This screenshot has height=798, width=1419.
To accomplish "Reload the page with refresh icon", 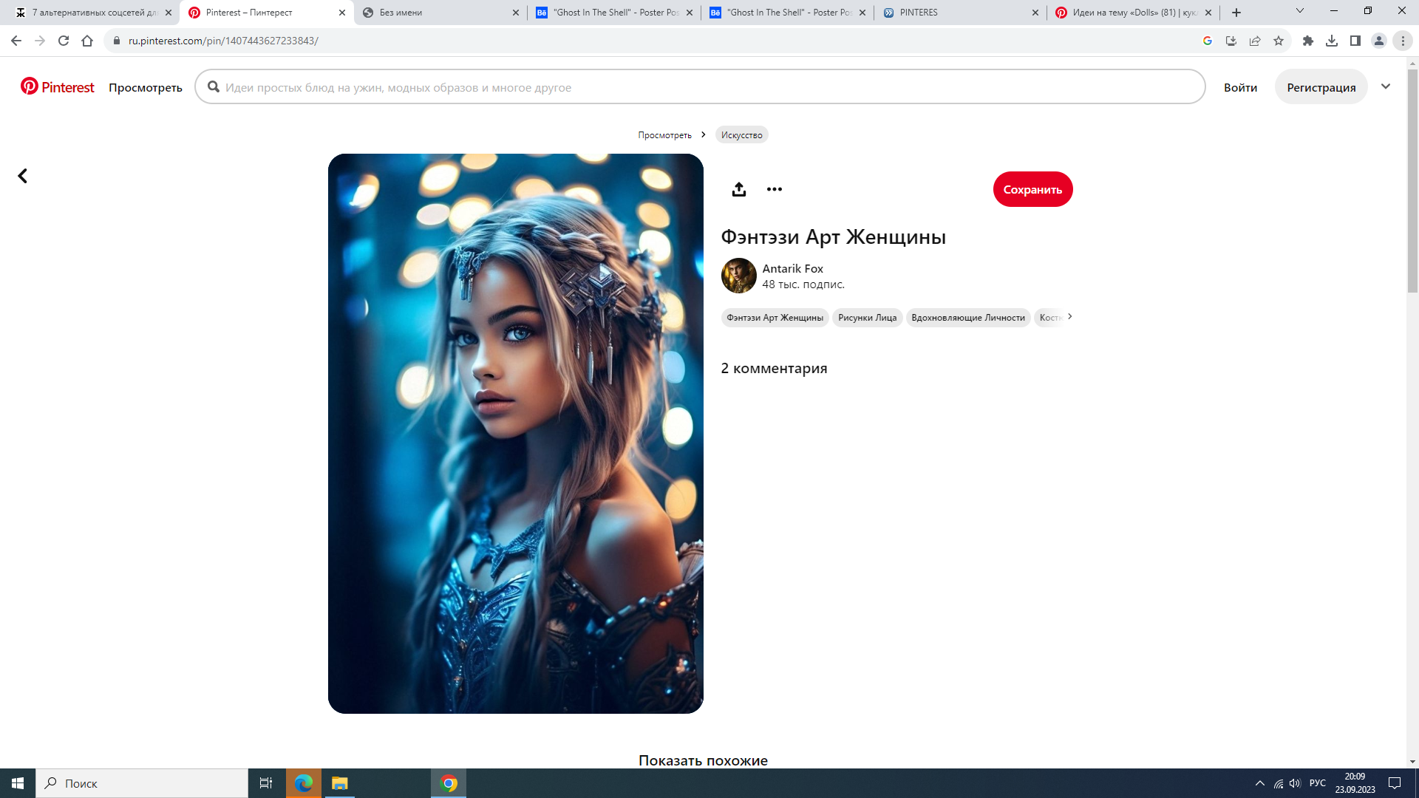I will point(64,41).
